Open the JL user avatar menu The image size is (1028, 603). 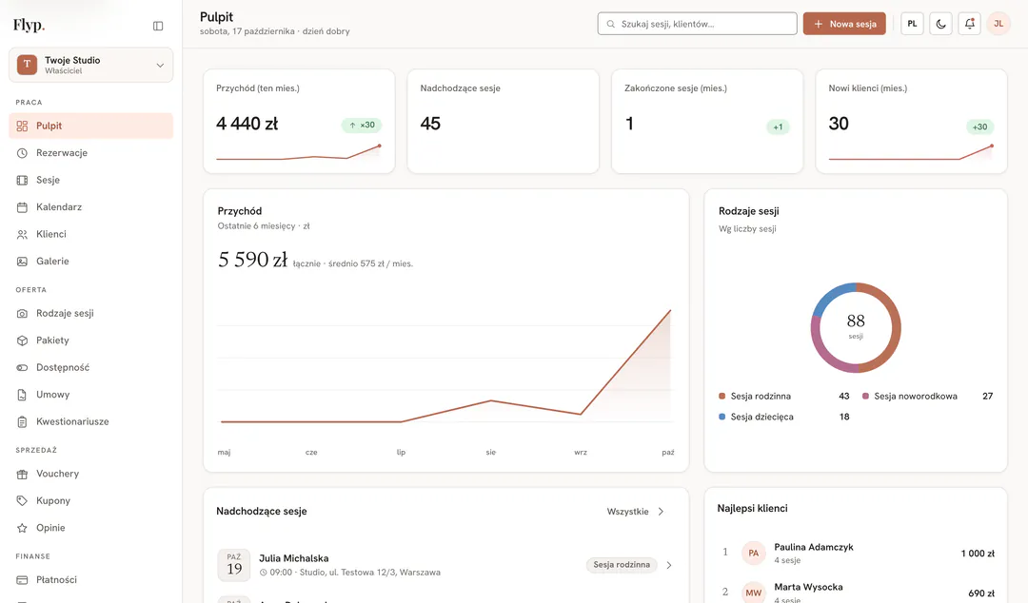[998, 24]
